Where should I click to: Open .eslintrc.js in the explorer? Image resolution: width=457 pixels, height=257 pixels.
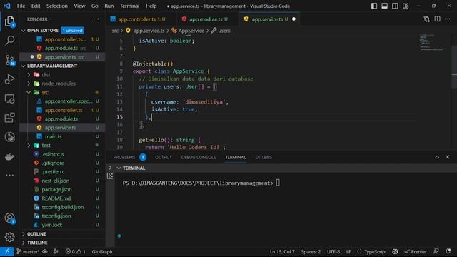tap(53, 154)
